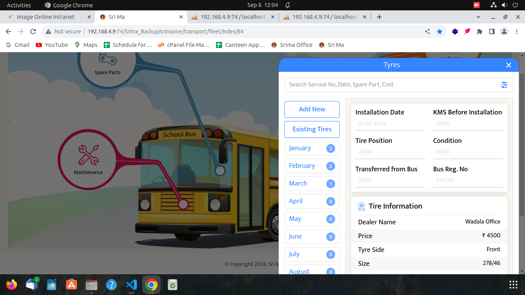Open the clock Sep 8 12:04 menu
Screen dimensions: 525x295
(262, 5)
